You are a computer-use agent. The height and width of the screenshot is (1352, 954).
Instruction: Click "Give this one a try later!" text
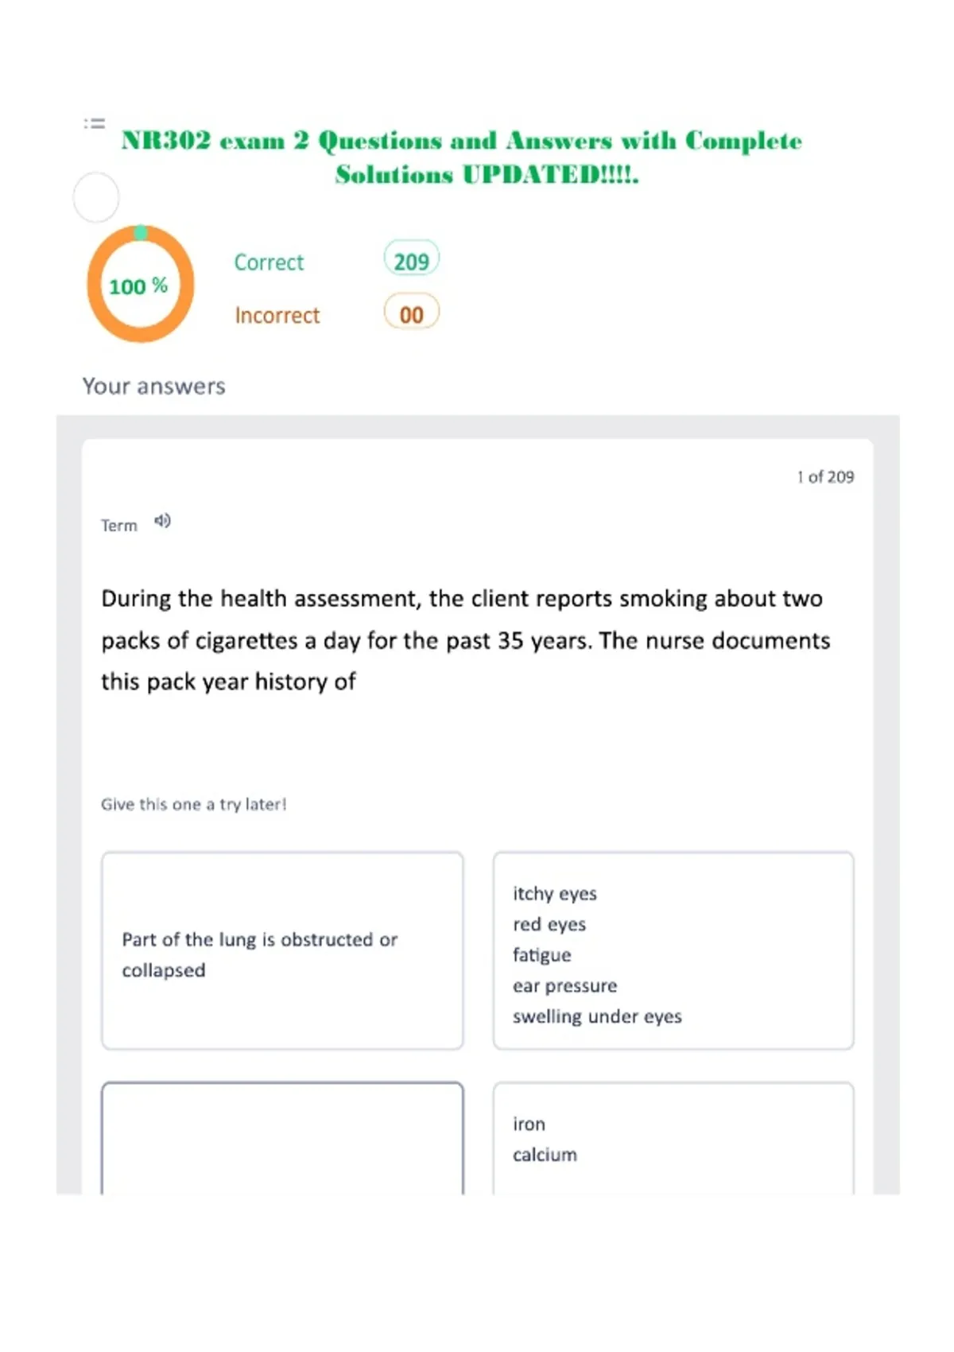(193, 804)
